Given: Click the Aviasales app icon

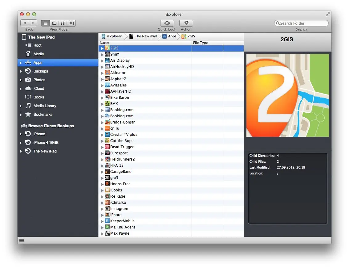Looking at the screenshot, I should point(107,85).
